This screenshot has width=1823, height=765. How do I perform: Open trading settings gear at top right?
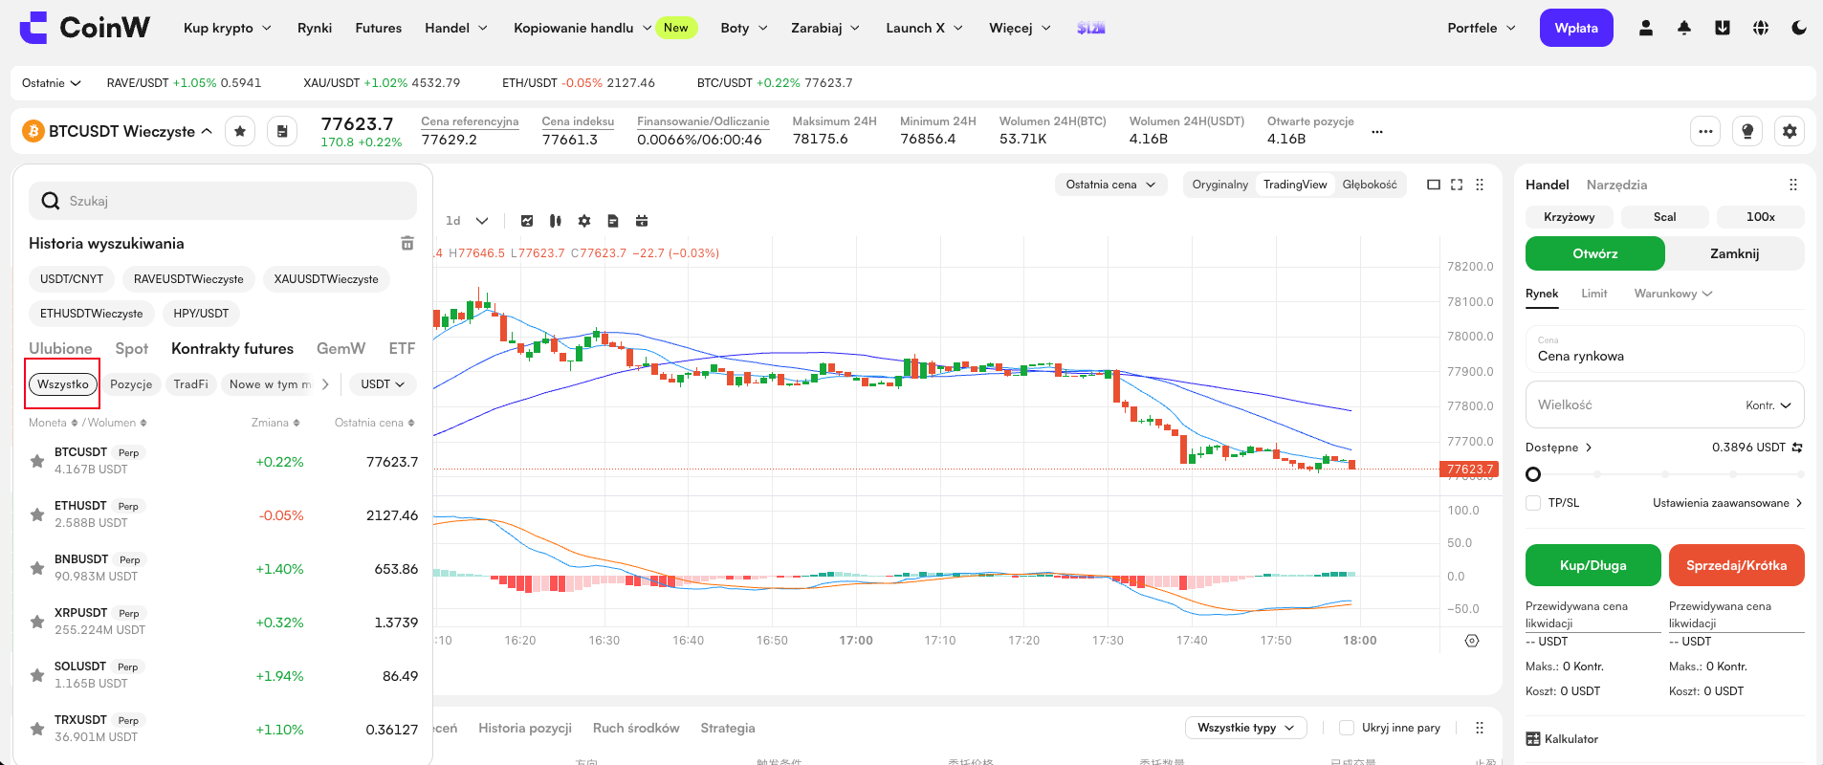click(x=1790, y=131)
